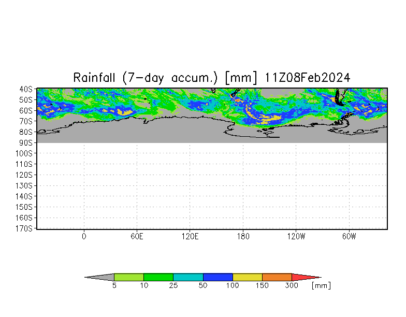Click the legend value '25'
The height and width of the screenshot is (317, 406).
[173, 286]
